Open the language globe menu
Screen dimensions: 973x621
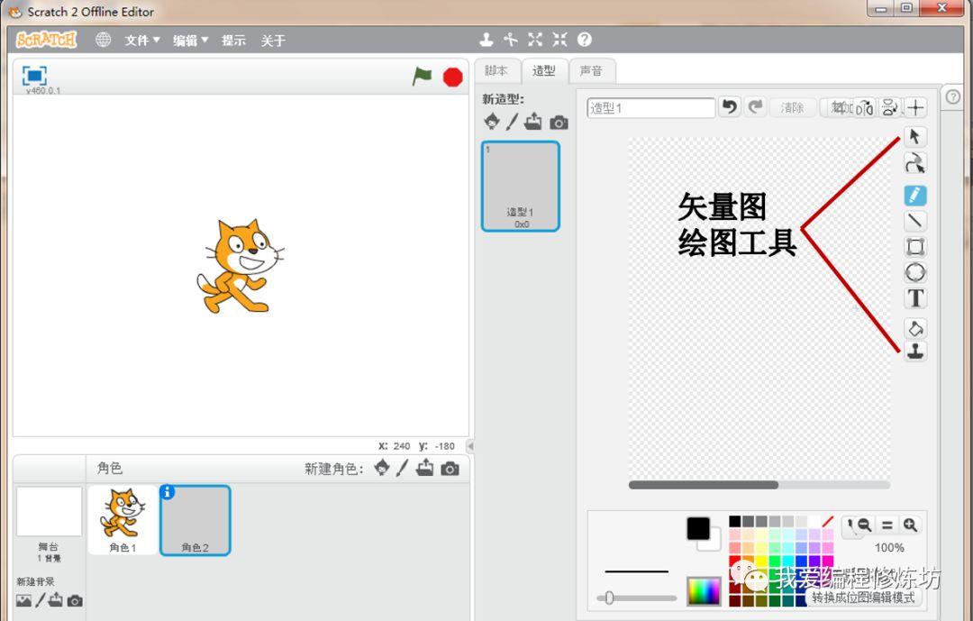point(103,40)
